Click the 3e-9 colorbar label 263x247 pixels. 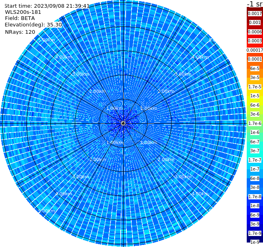255,224
